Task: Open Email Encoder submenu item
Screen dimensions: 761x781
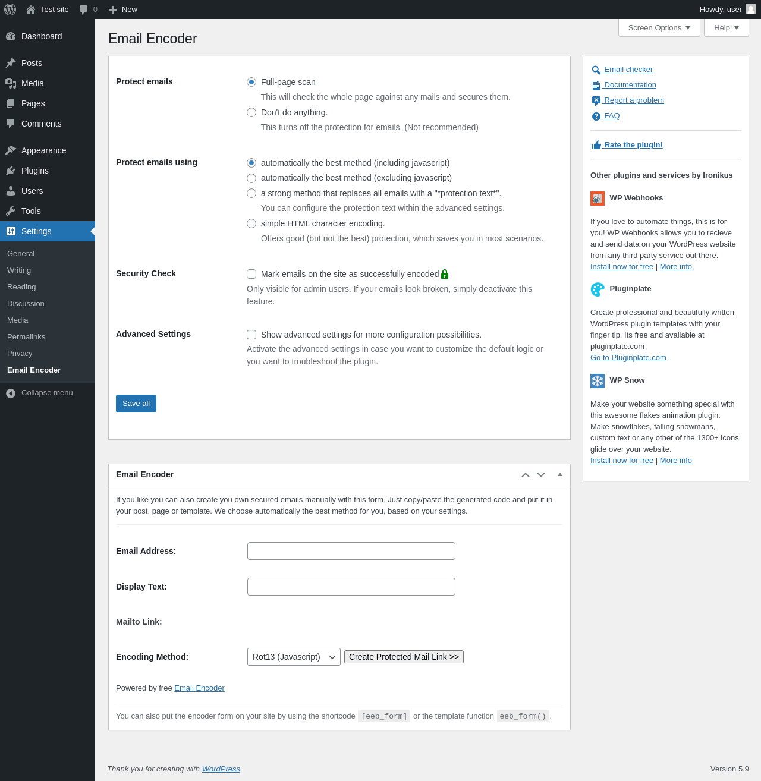Action: pyautogui.click(x=34, y=370)
